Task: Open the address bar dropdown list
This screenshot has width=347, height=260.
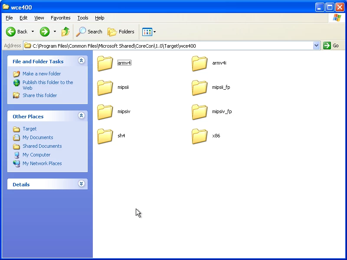Action: click(316, 45)
